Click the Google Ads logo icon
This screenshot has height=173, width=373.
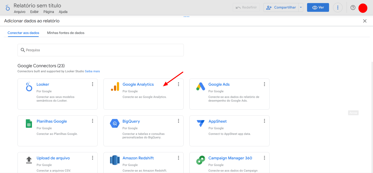point(201,86)
